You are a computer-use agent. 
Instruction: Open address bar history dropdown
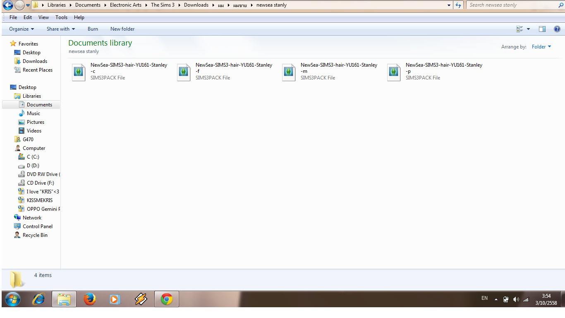450,5
